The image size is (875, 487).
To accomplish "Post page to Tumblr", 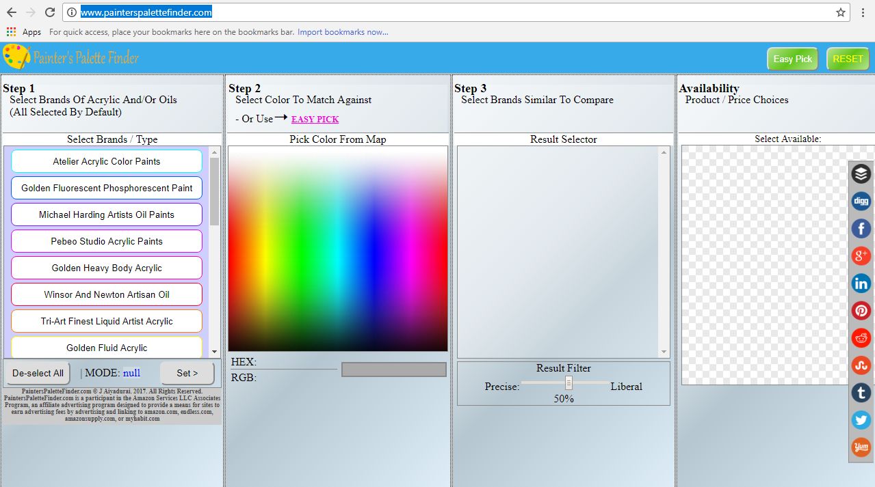I will (861, 392).
